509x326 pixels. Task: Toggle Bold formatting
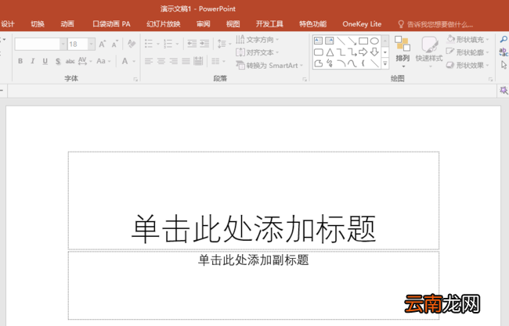pyautogui.click(x=20, y=61)
